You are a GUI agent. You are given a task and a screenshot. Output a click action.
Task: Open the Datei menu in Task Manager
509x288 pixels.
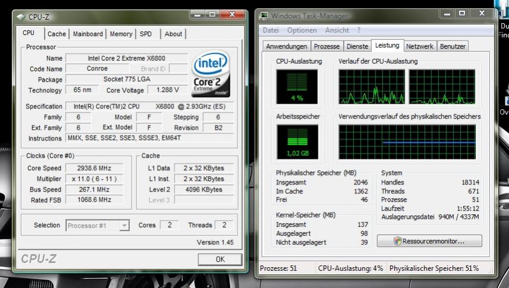pyautogui.click(x=271, y=30)
